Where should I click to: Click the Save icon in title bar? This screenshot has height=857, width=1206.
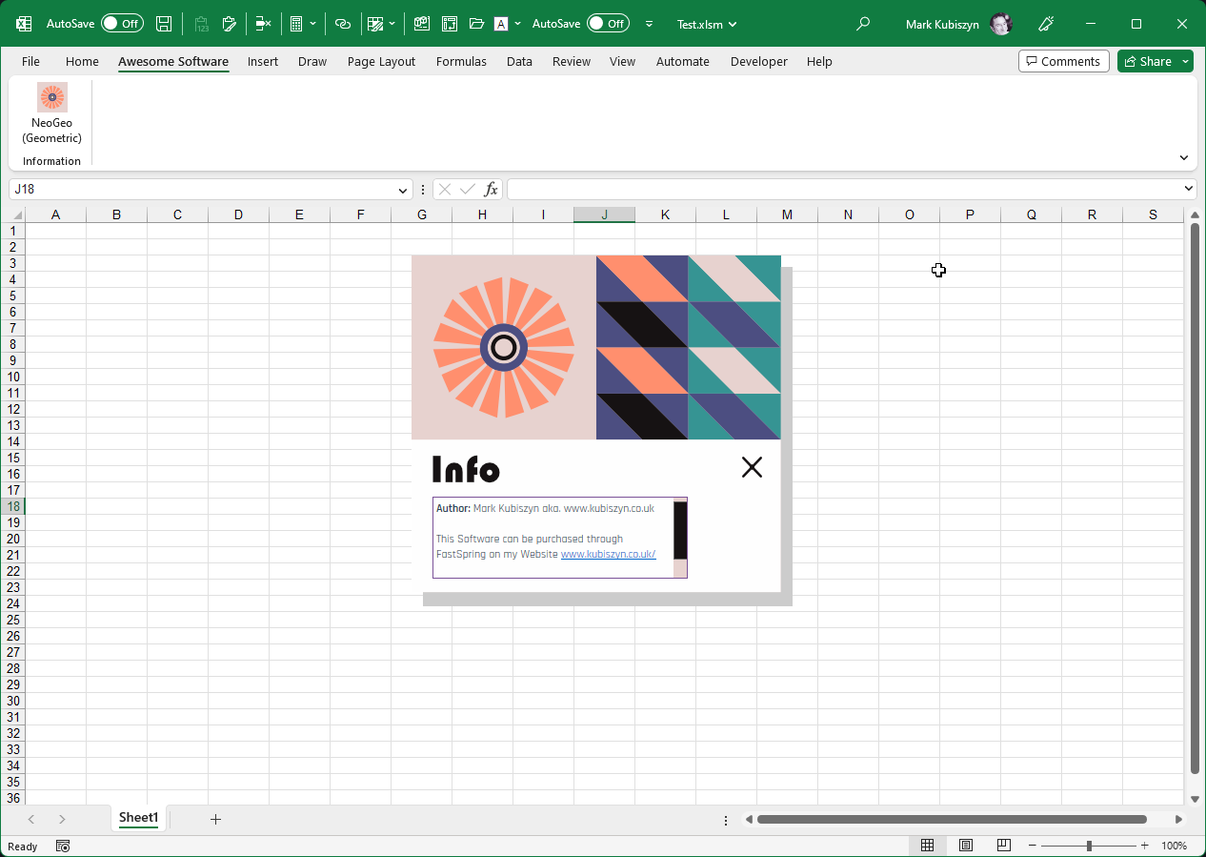click(164, 24)
